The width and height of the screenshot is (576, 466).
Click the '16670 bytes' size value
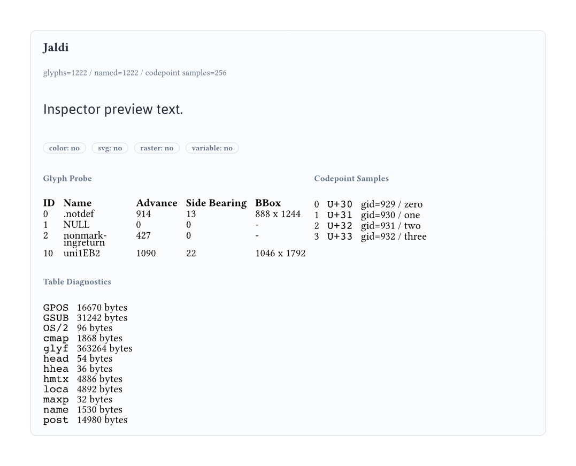(102, 308)
